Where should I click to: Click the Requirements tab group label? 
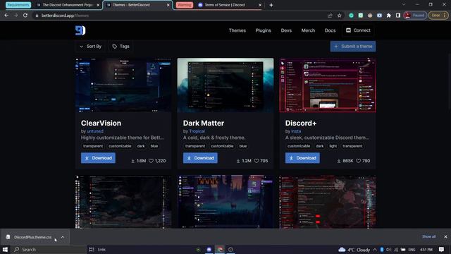click(18, 5)
